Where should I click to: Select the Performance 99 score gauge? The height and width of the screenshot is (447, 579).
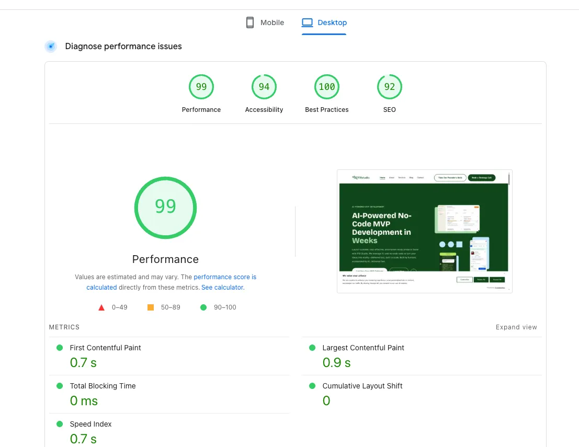pyautogui.click(x=201, y=86)
